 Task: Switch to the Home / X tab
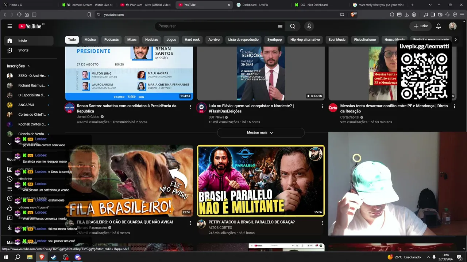pos(29,5)
